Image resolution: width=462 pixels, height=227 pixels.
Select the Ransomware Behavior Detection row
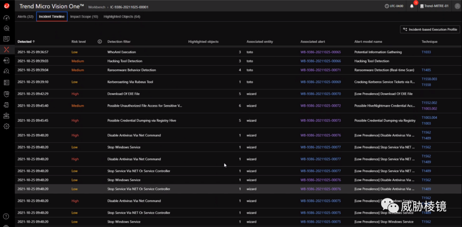click(238, 70)
